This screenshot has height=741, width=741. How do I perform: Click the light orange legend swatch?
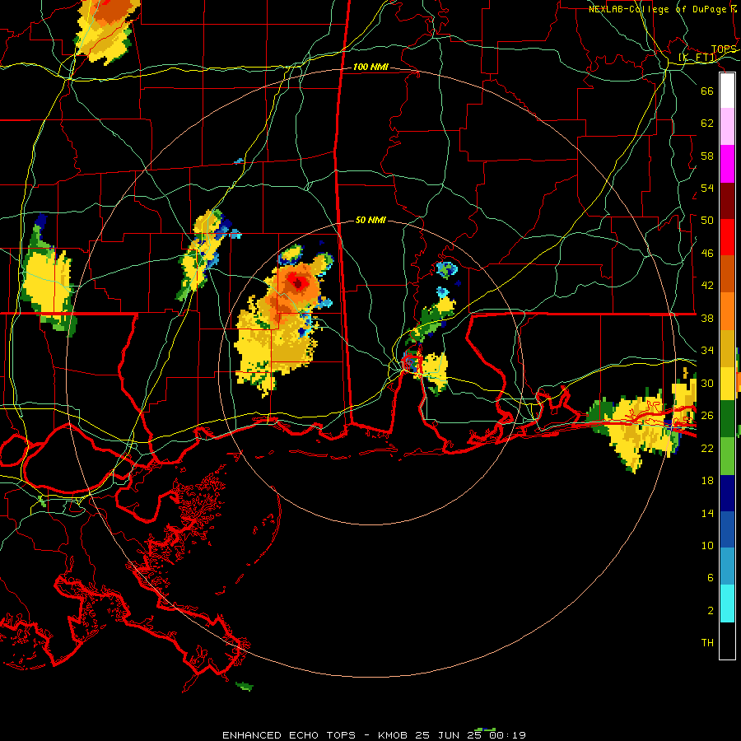point(727,311)
